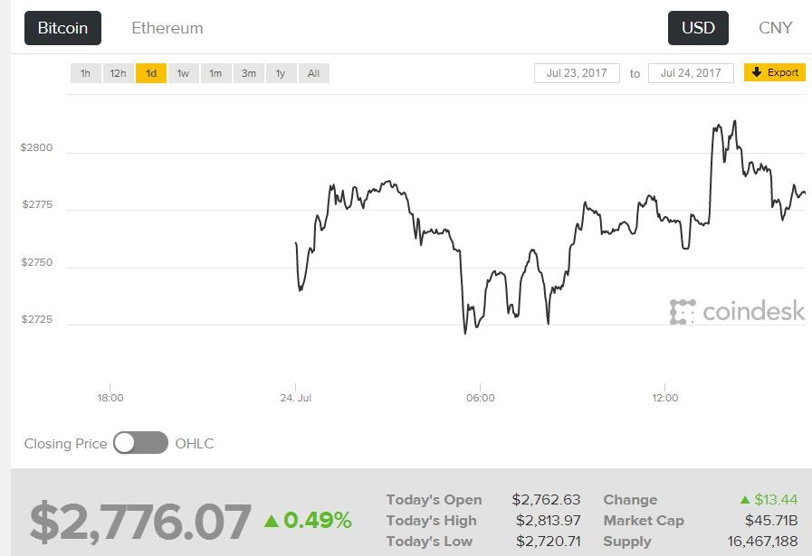Click the Export download button
This screenshot has height=556, width=812.
click(775, 73)
